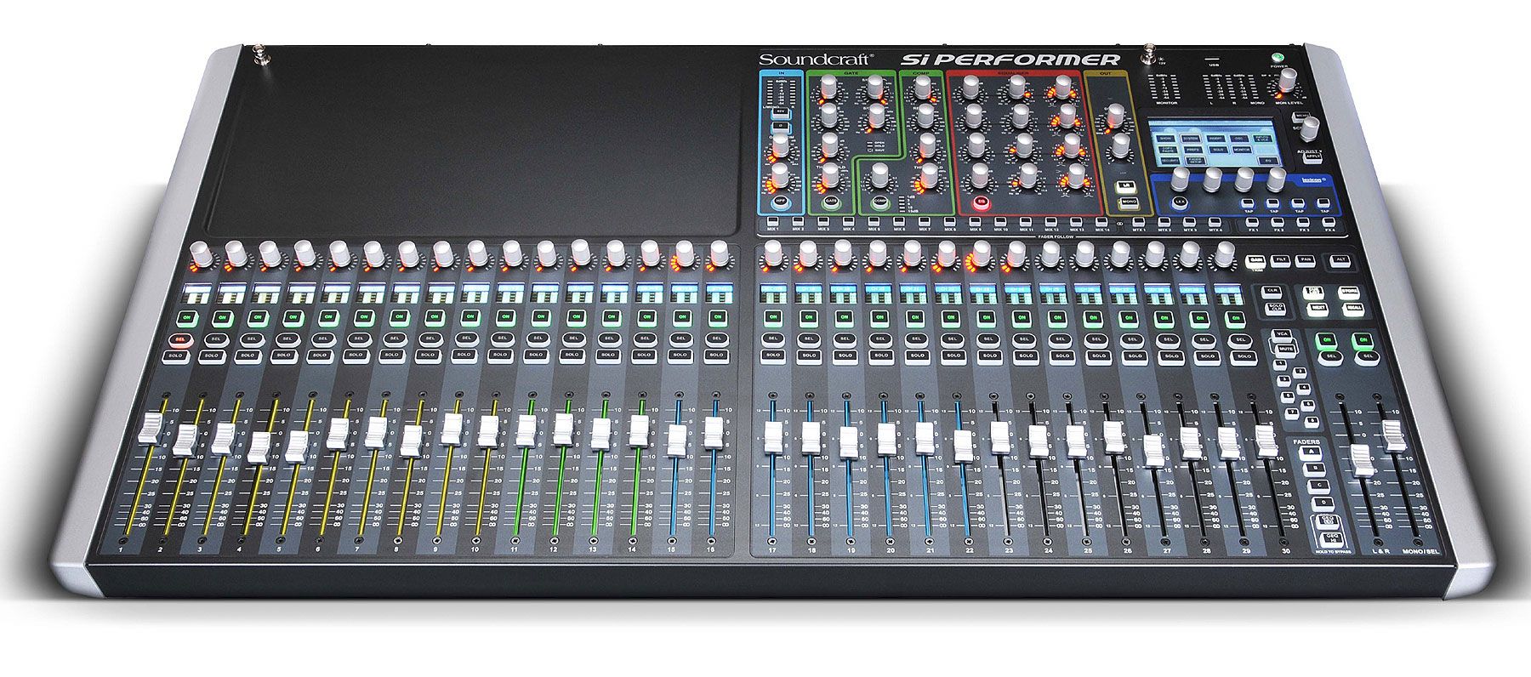This screenshot has height=677, width=1531.
Task: Tap the RECALL cue button
Action: (1352, 309)
